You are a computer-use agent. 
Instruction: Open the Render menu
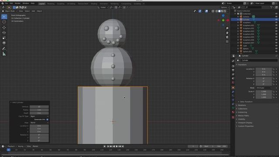pos(17,3)
